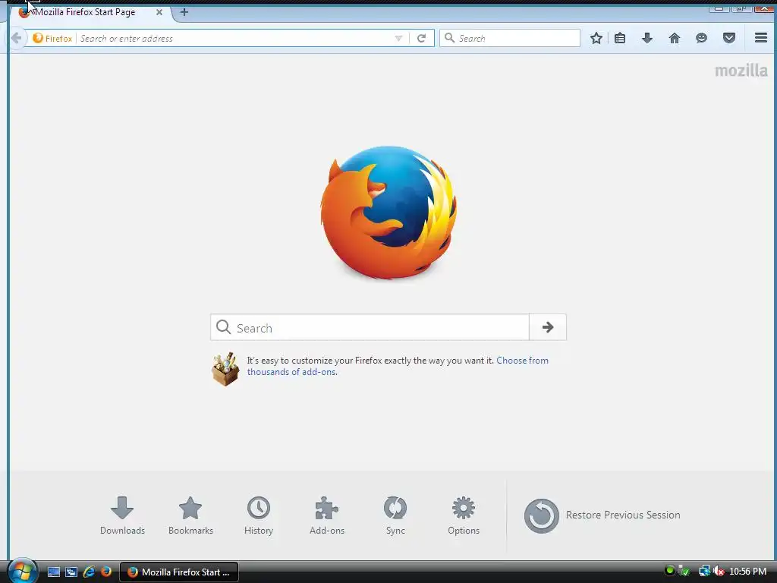Open Options from the bottom launcher
Screen dimensions: 777x583
point(464,515)
